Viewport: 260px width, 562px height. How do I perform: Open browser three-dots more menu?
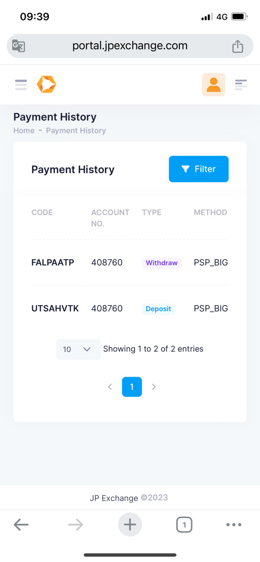point(234,525)
